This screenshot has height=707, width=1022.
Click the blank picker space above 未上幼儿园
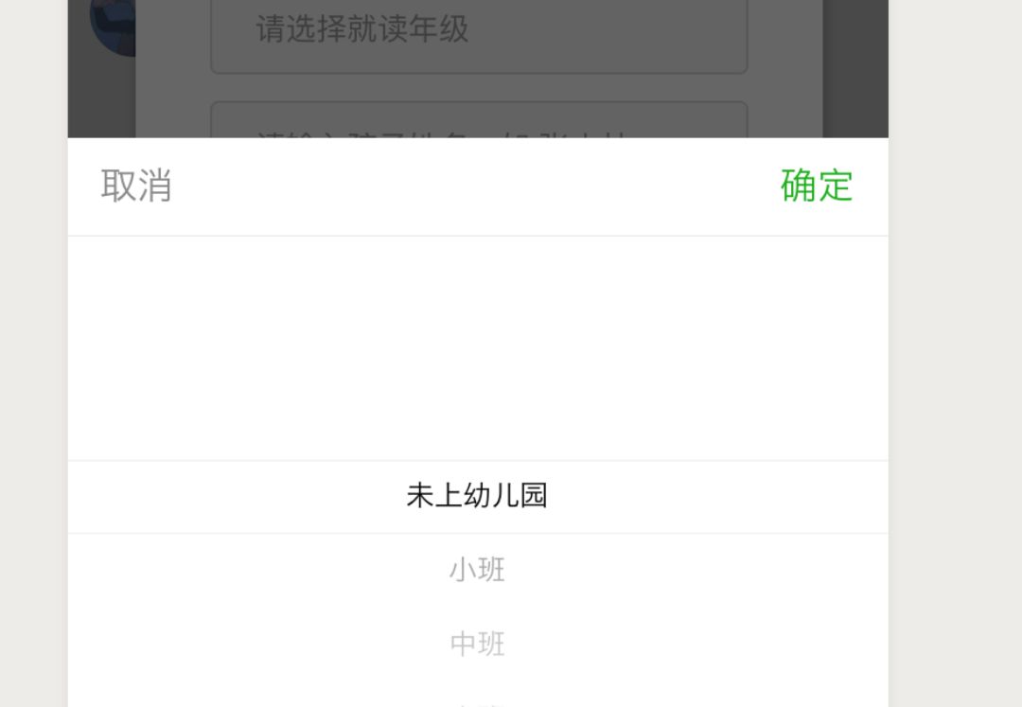pos(478,348)
